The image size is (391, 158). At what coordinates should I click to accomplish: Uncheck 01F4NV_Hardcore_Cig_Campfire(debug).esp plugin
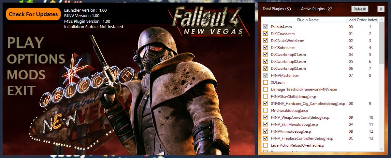[266, 103]
